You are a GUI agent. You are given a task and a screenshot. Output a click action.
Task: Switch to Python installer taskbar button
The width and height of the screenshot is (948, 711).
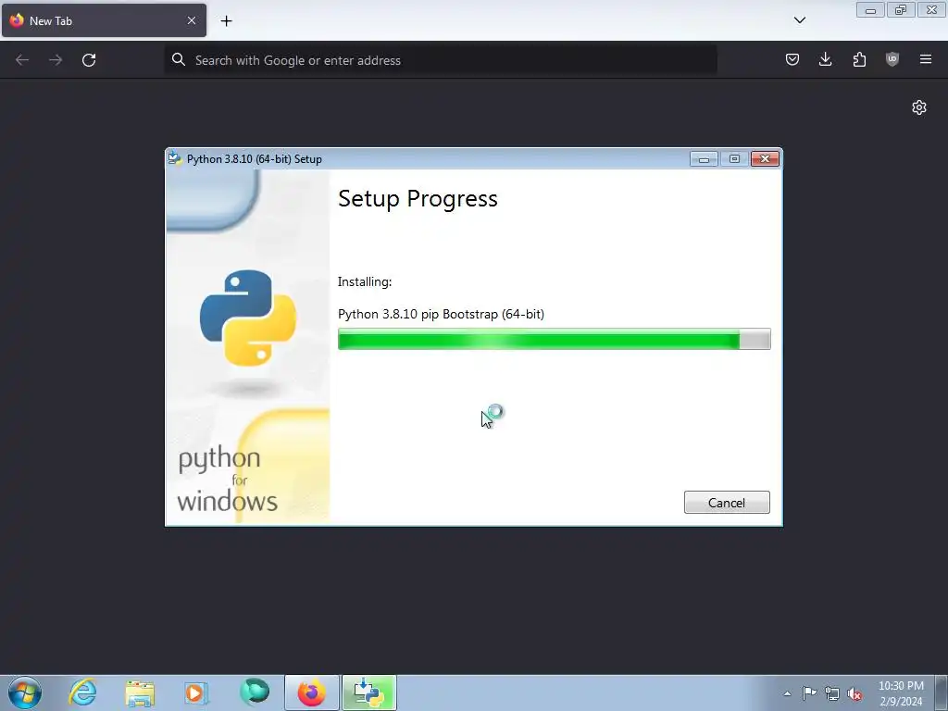[x=368, y=692]
